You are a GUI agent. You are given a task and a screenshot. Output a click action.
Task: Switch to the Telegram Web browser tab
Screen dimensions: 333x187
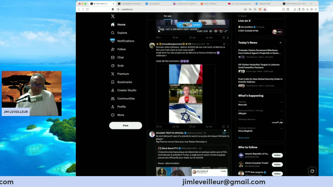[x=265, y=4]
